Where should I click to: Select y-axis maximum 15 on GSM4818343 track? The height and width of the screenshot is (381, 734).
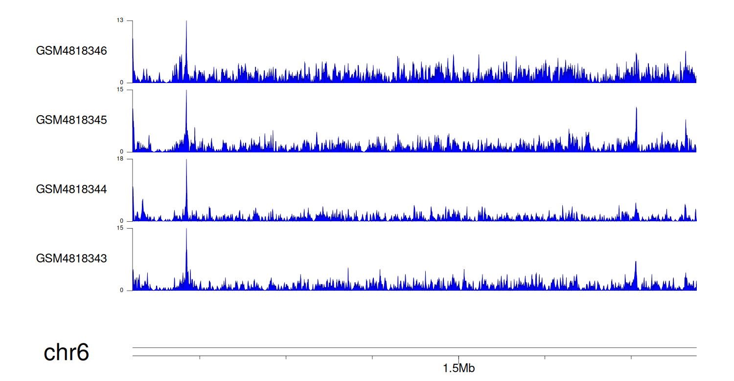click(120, 229)
